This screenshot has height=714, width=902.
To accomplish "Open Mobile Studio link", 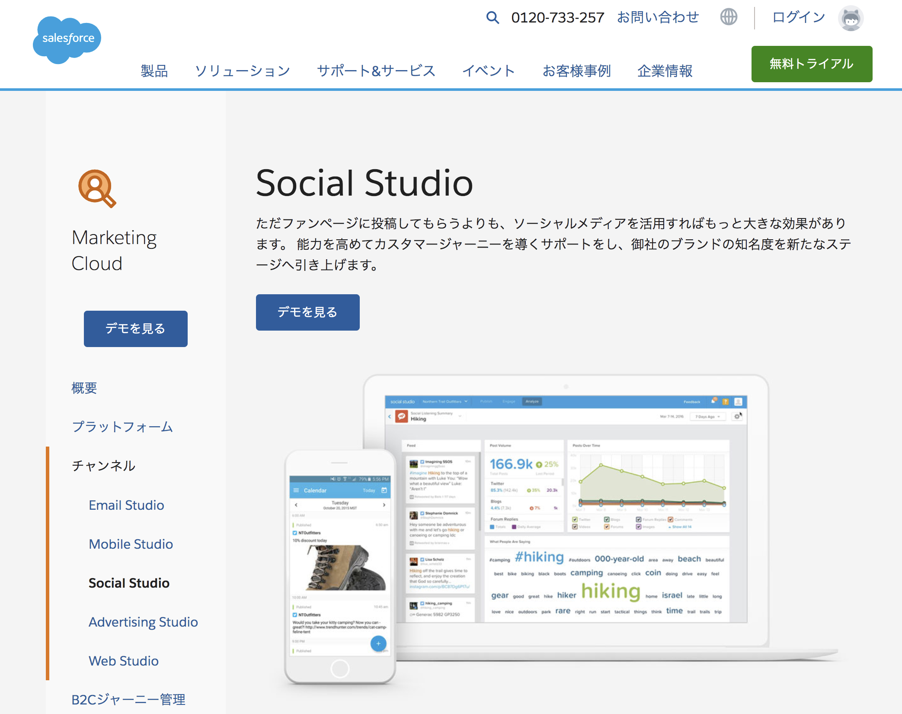I will point(131,544).
